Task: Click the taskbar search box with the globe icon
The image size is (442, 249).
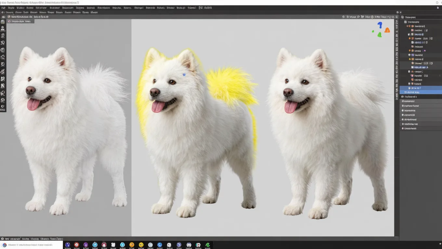Action: coord(32,245)
